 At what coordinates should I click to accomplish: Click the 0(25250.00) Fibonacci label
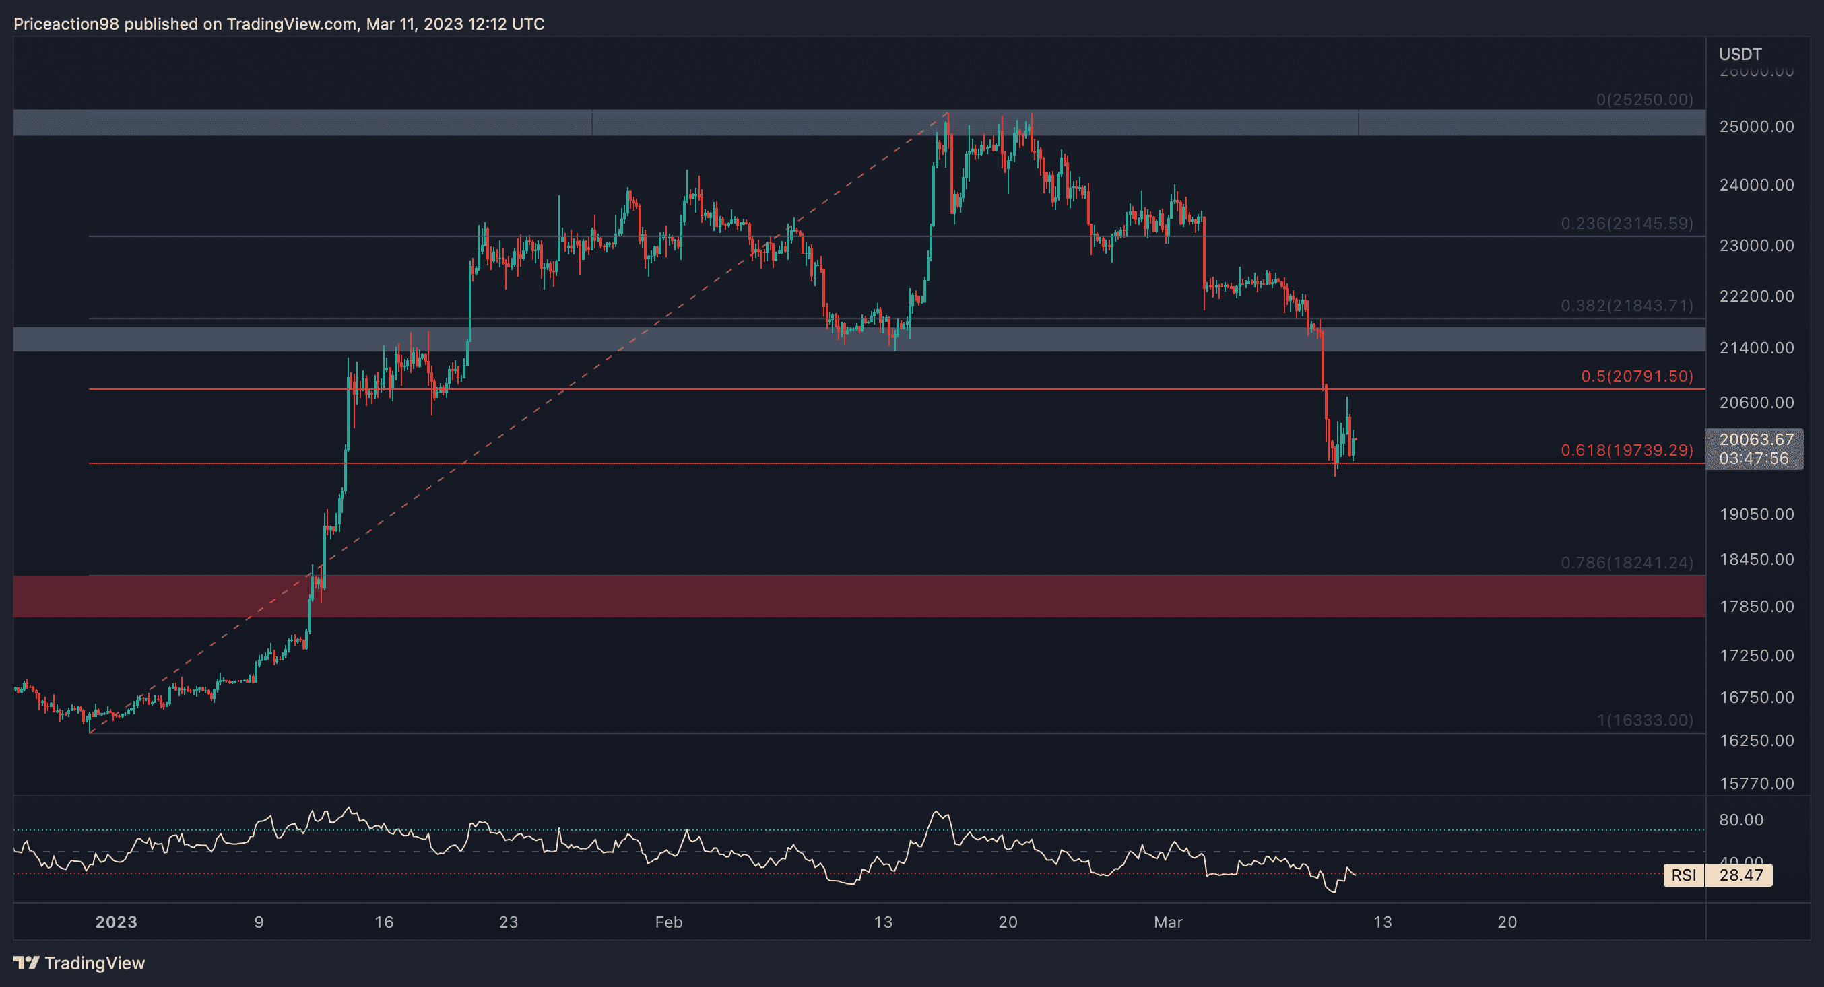pos(1644,100)
